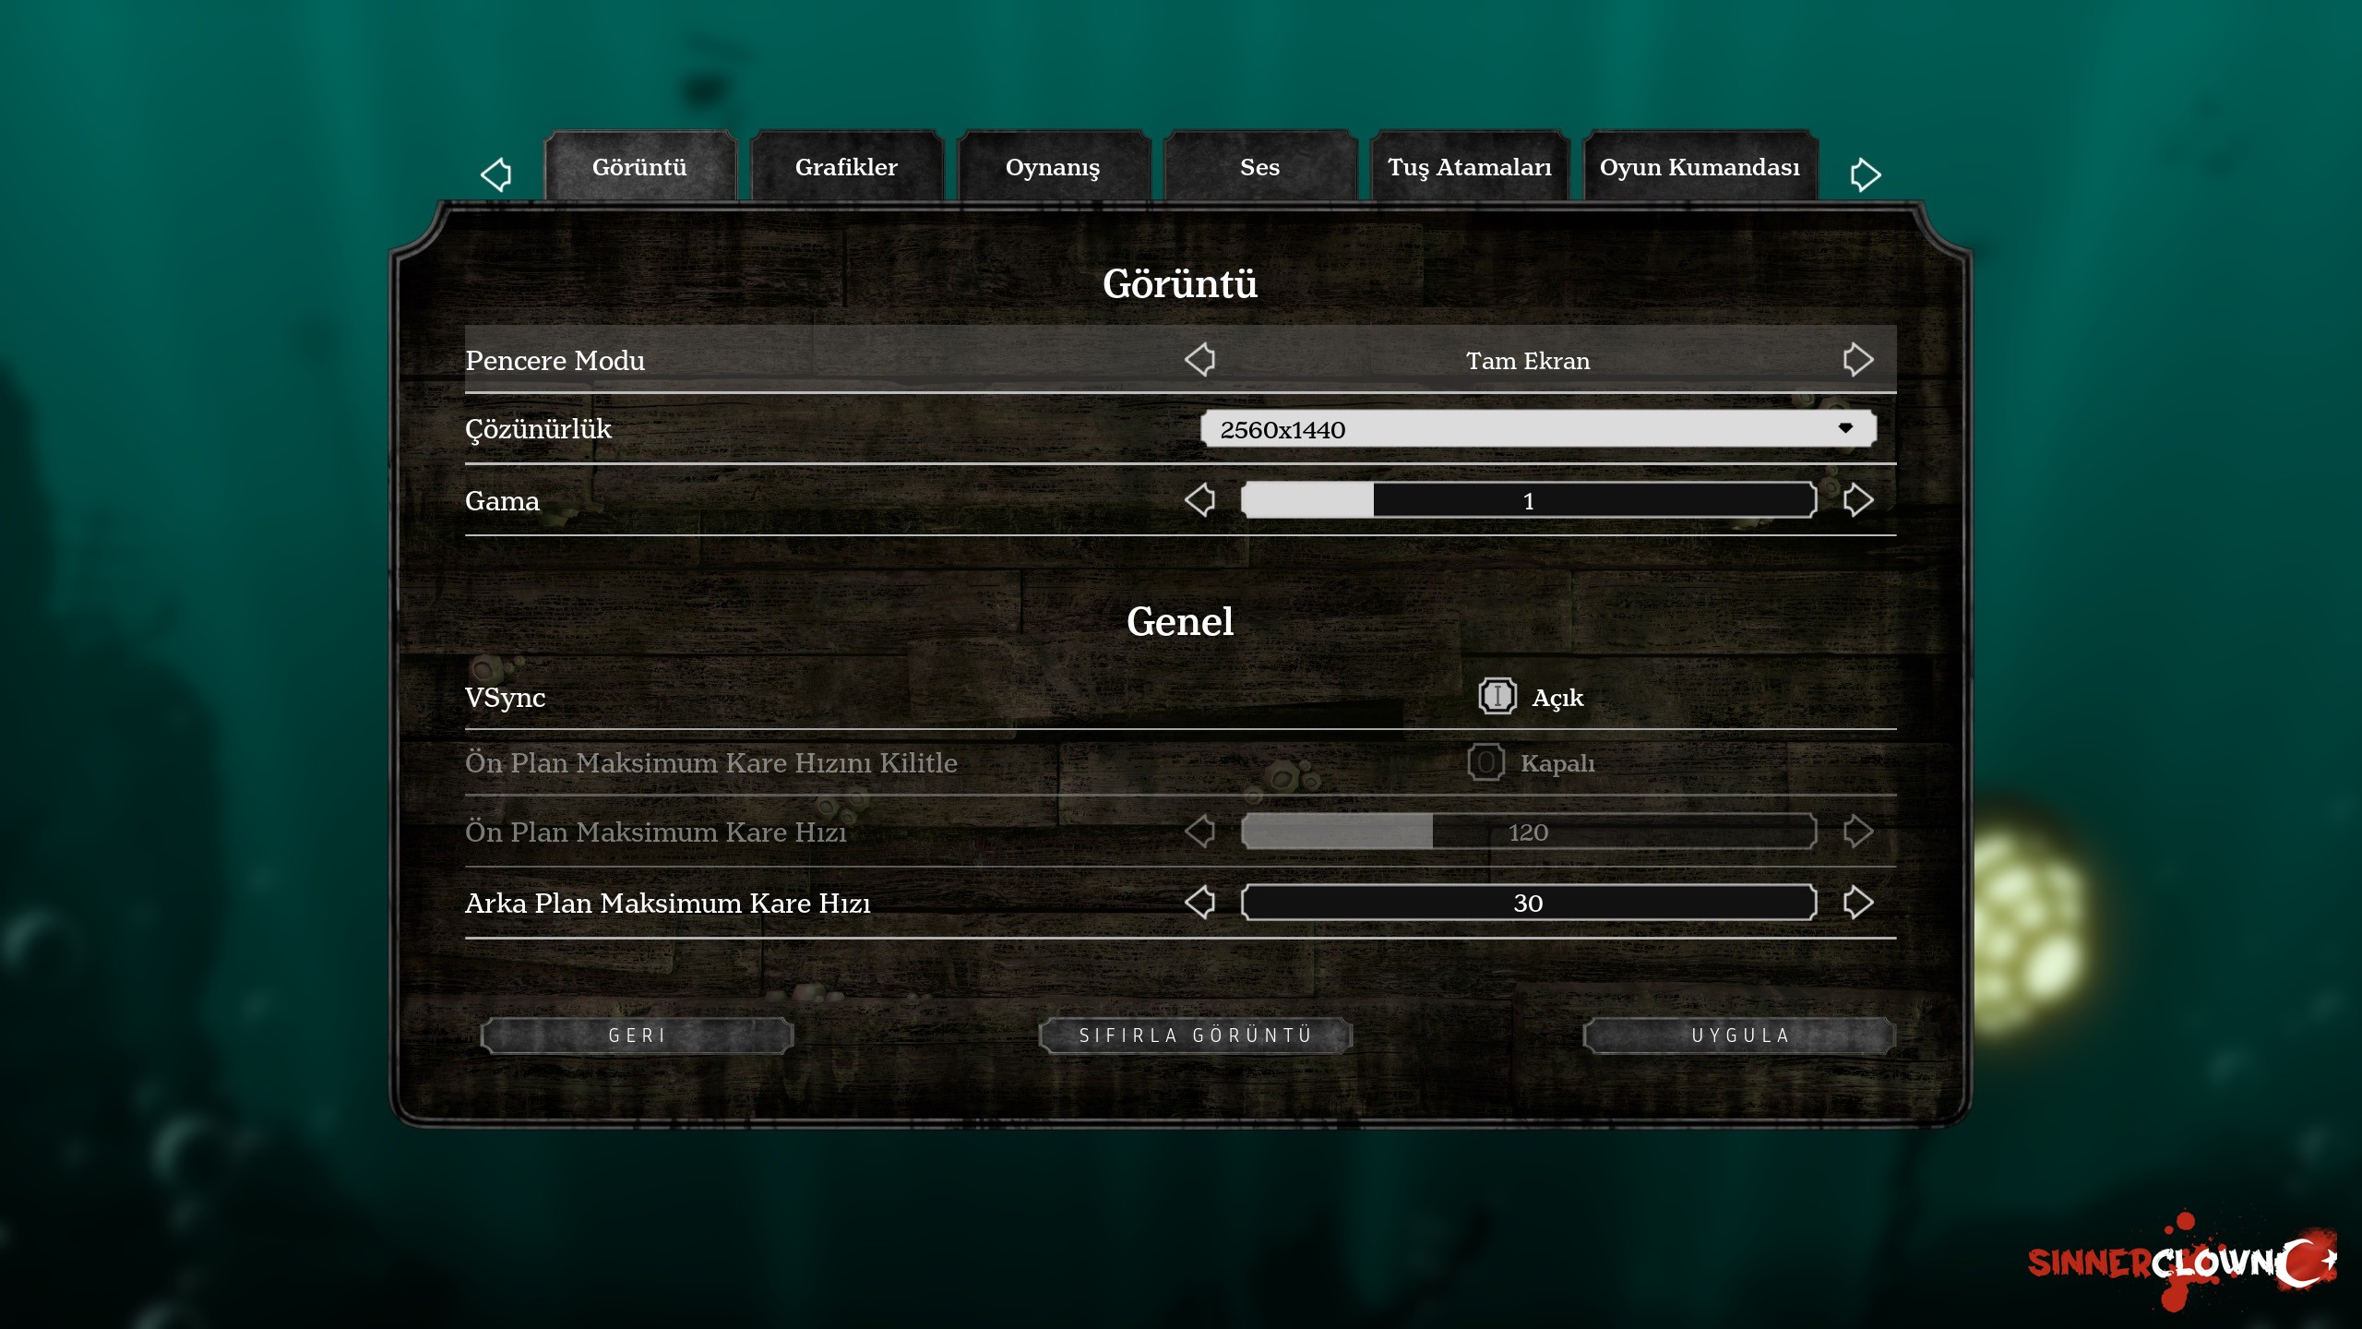Click right arrow for Pencere Modu
Viewport: 2362px width, 1329px height.
point(1857,359)
